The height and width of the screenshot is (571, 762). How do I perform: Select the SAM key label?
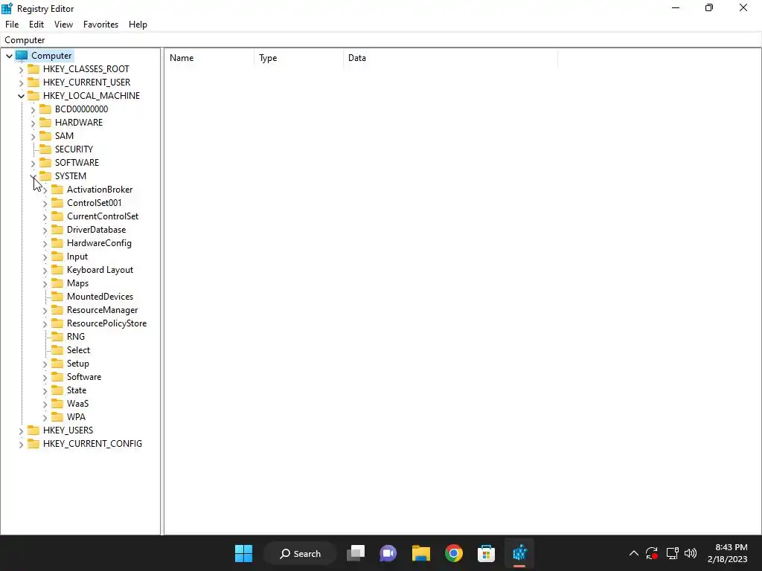[64, 136]
